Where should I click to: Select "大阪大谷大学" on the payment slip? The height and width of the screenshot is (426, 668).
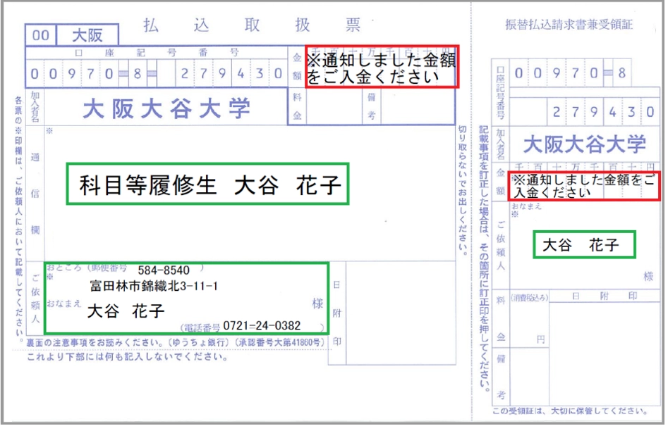coord(166,108)
